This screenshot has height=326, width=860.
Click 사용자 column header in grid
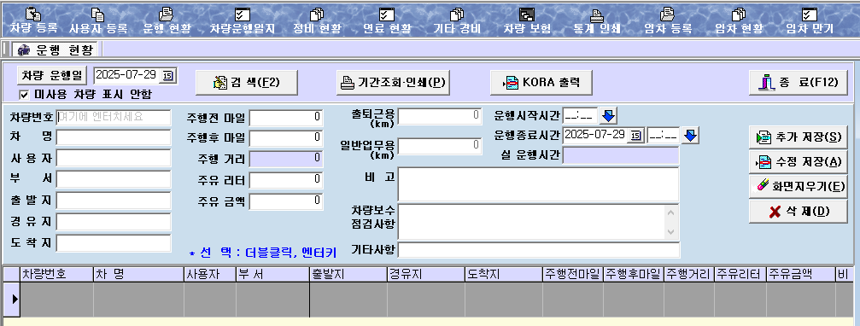pos(210,275)
